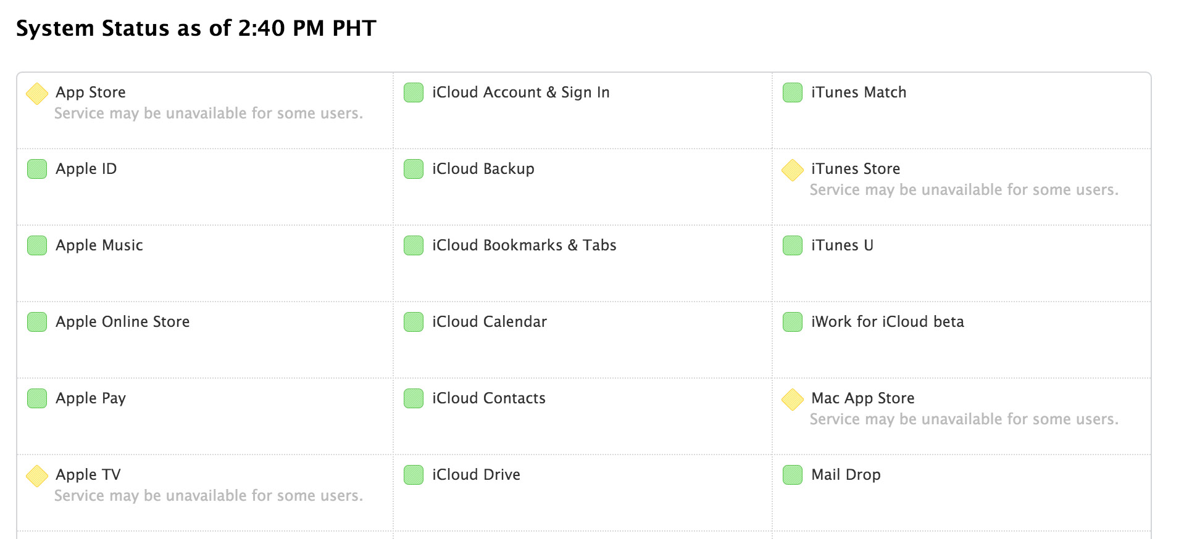Click the green status icon beside Apple ID
This screenshot has width=1184, height=539.
tap(37, 169)
